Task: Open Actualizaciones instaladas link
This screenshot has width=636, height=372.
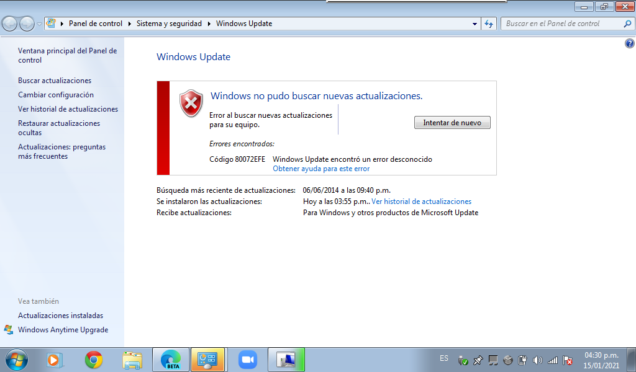Action: [x=60, y=316]
